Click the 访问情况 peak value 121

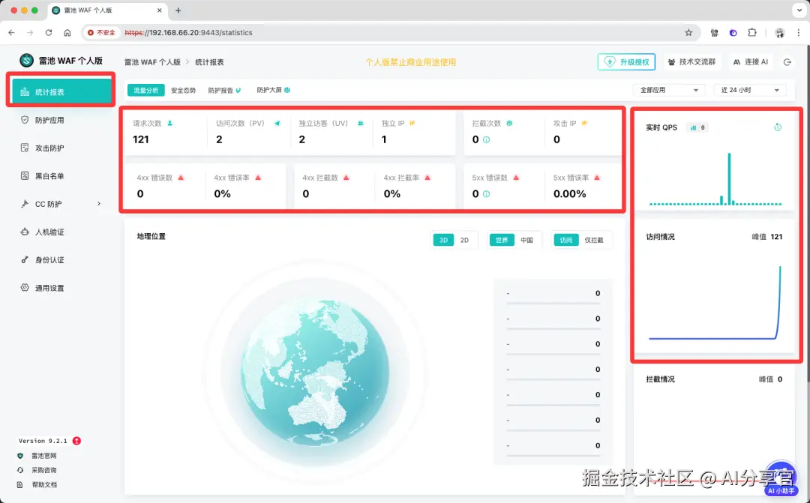pyautogui.click(x=776, y=237)
